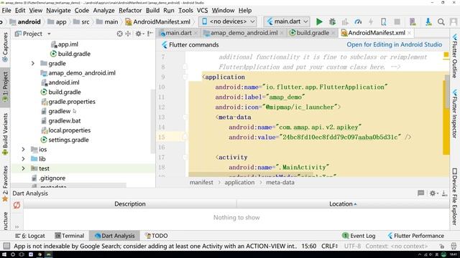Click the Dart Analysis filter message icon

(x=420, y=193)
